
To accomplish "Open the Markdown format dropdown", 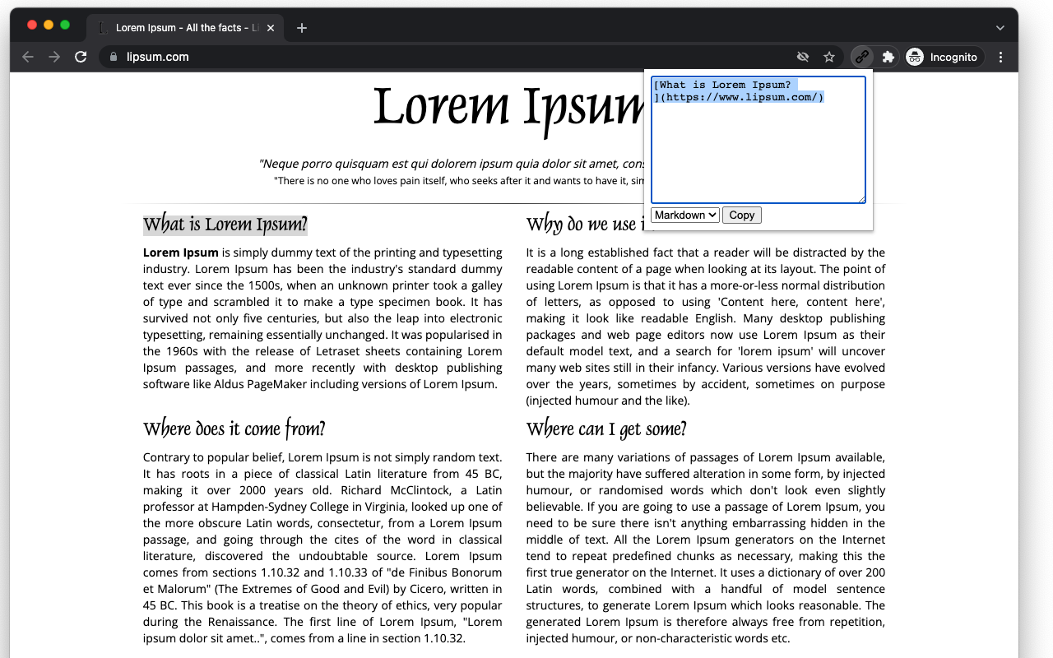I will (684, 215).
